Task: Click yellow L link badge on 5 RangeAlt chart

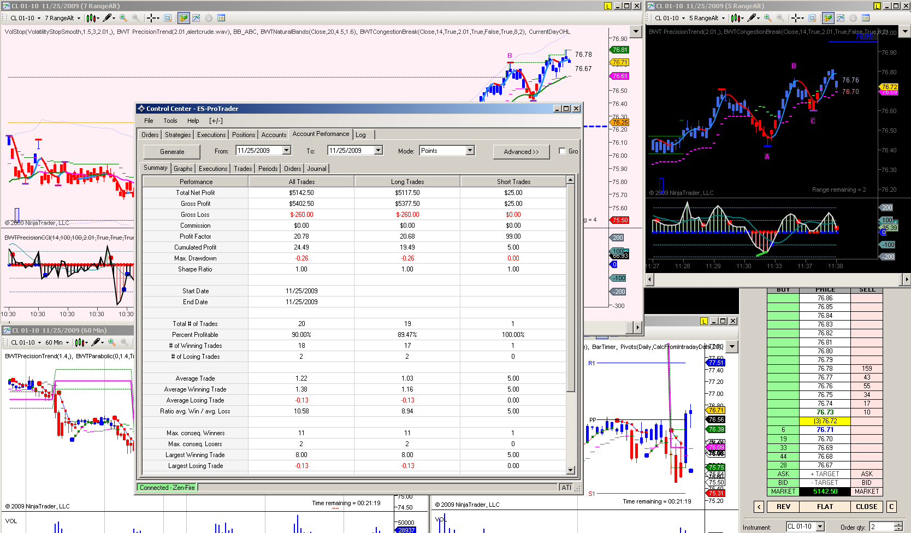Action: [877, 6]
